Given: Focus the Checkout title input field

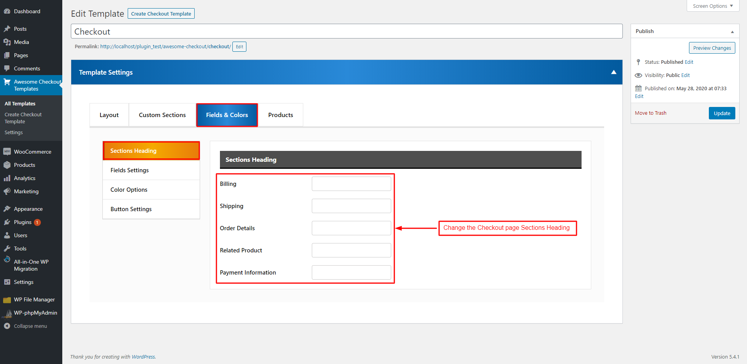Looking at the screenshot, I should [x=346, y=31].
